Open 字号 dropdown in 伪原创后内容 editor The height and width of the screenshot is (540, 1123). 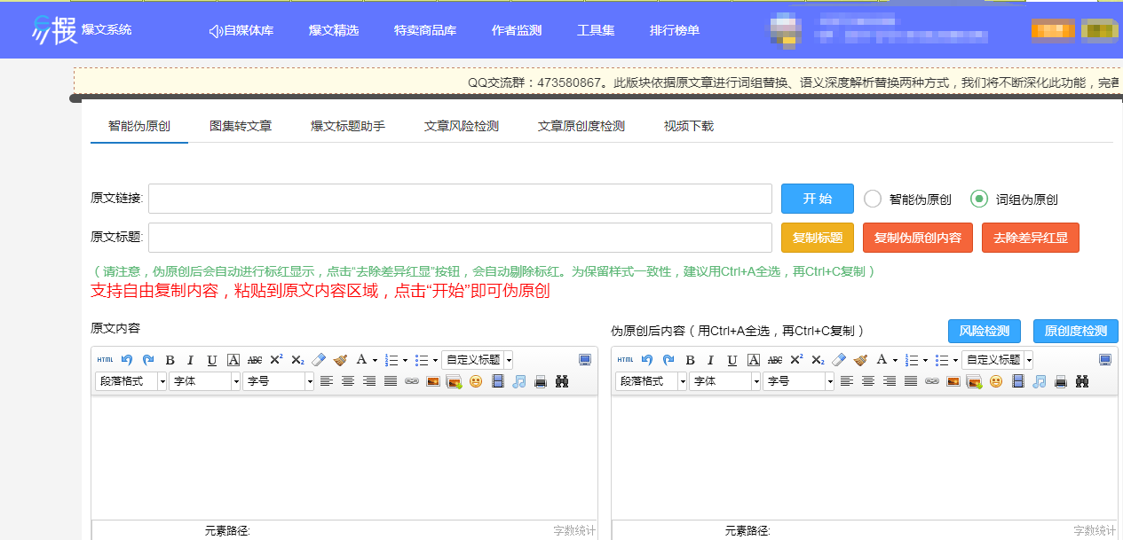[799, 381]
